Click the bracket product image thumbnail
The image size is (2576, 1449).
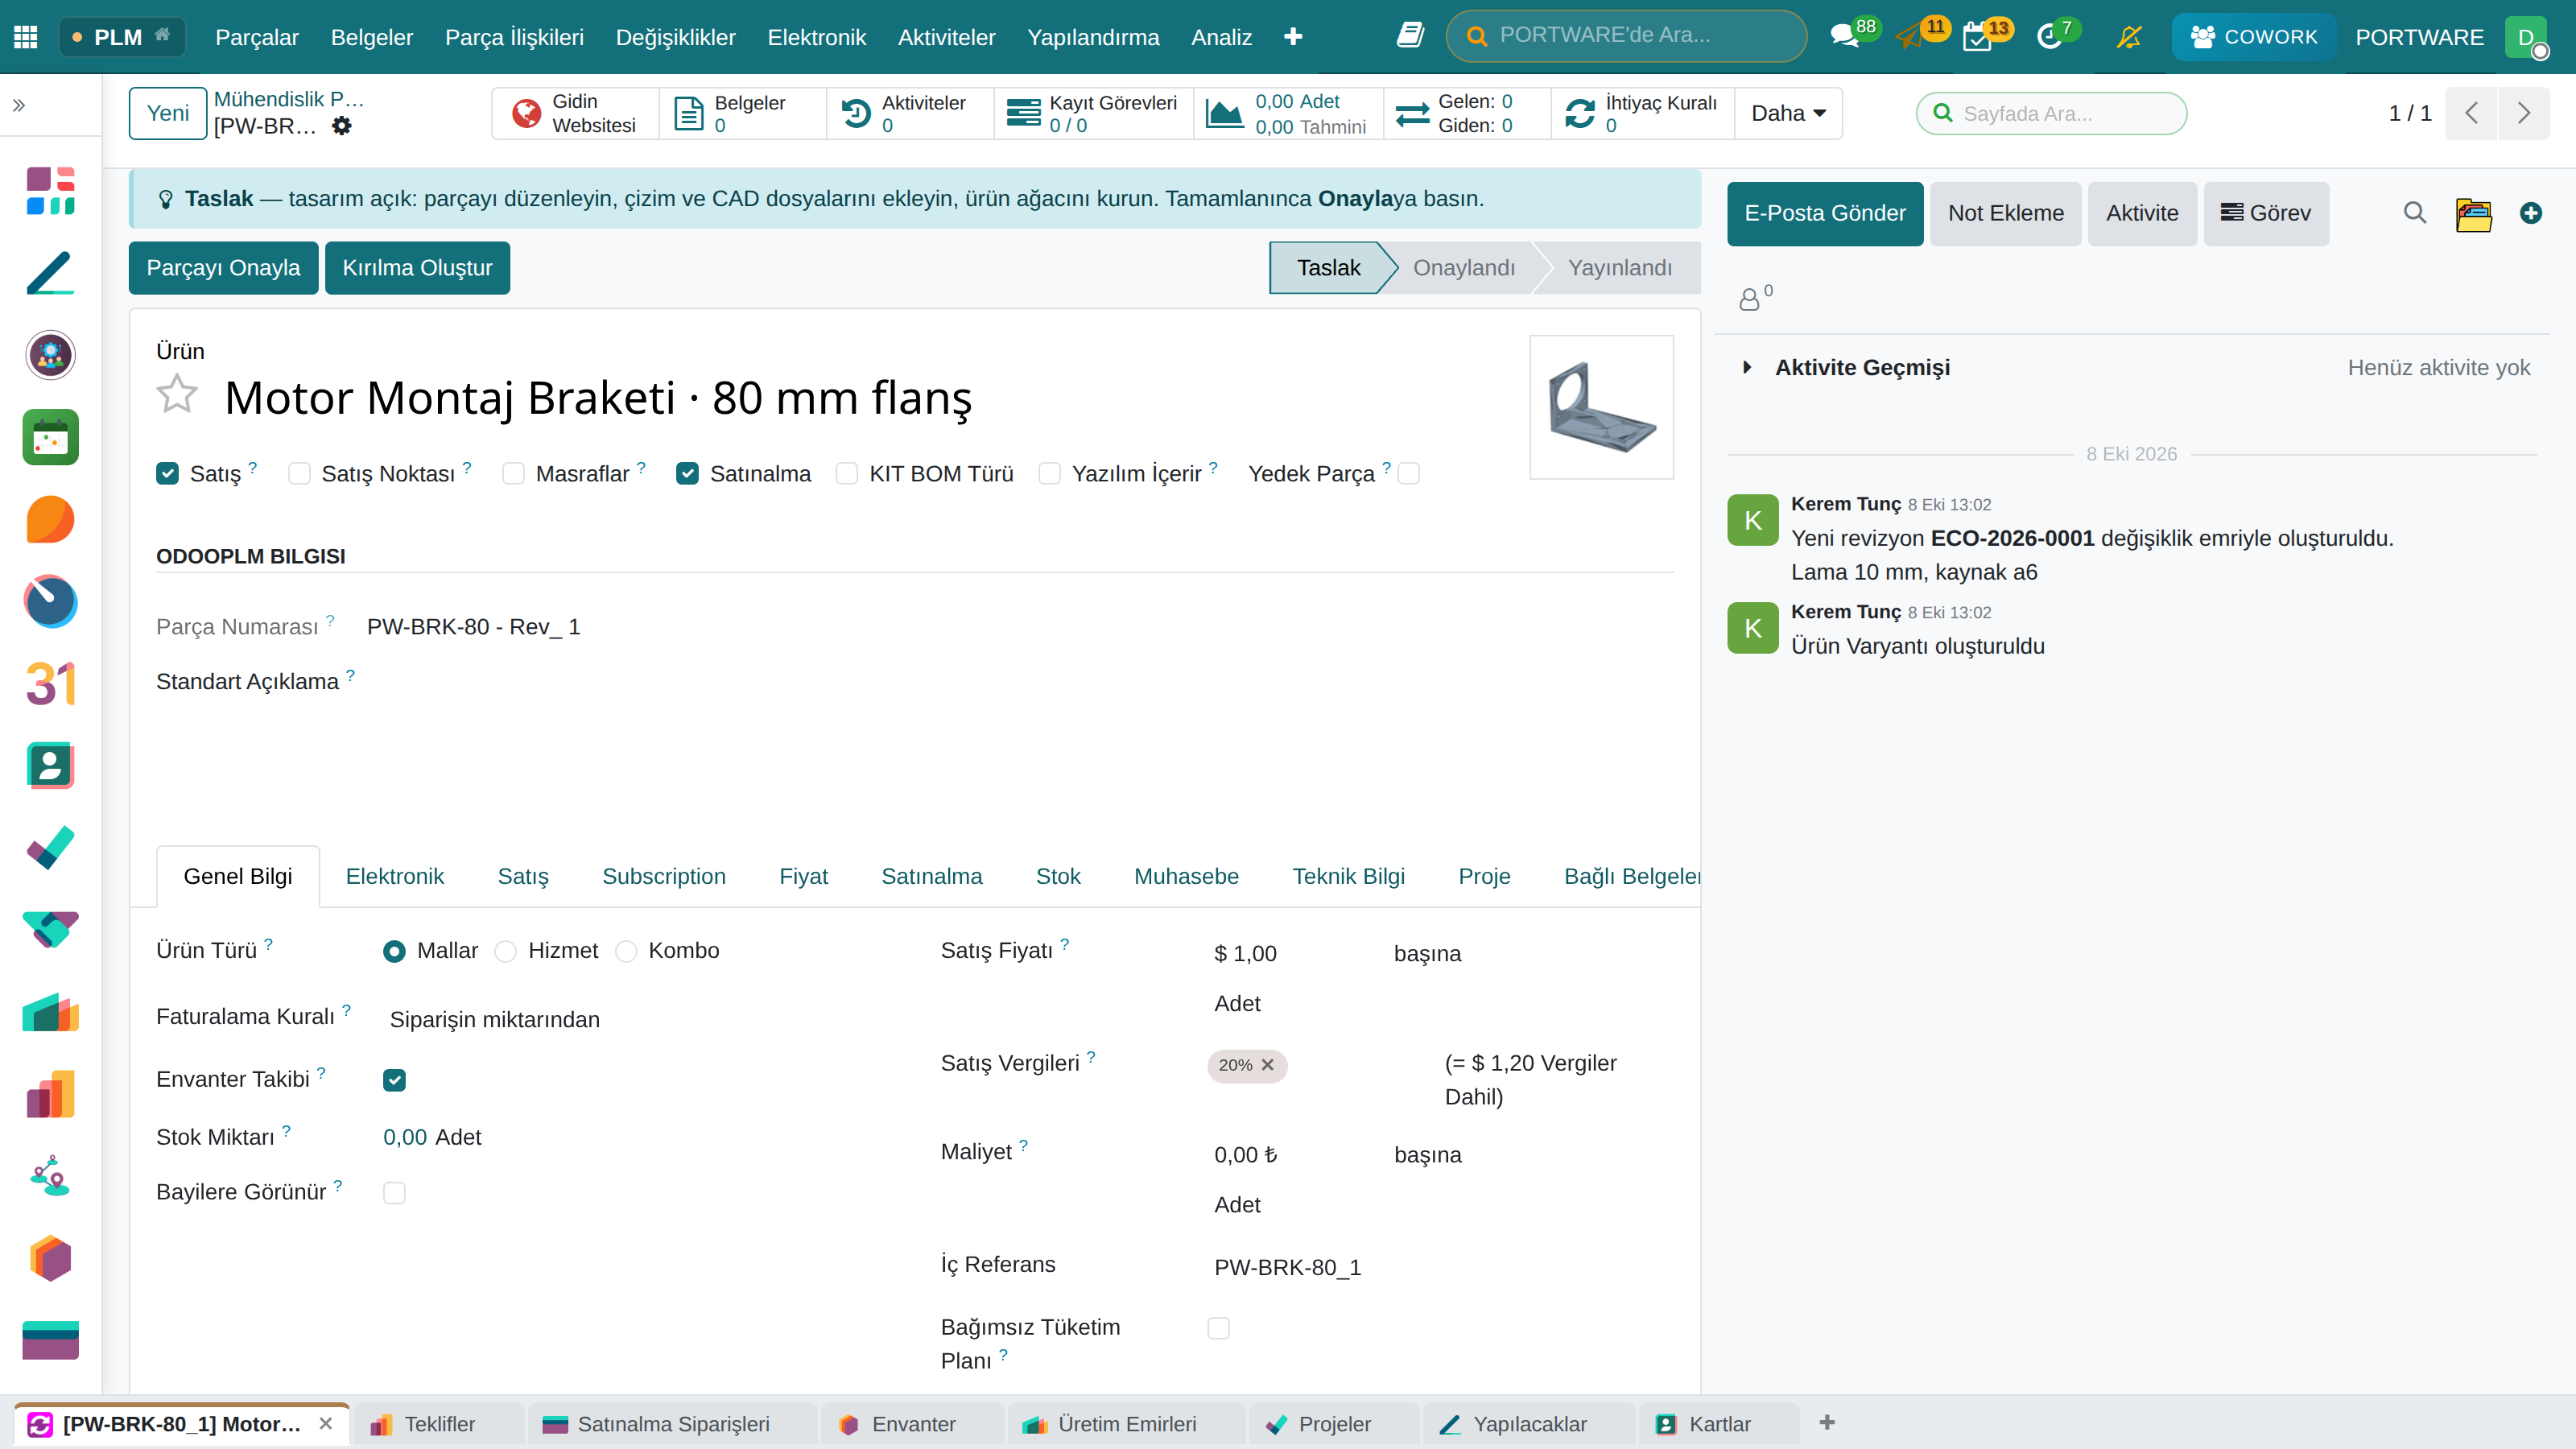(x=1601, y=407)
